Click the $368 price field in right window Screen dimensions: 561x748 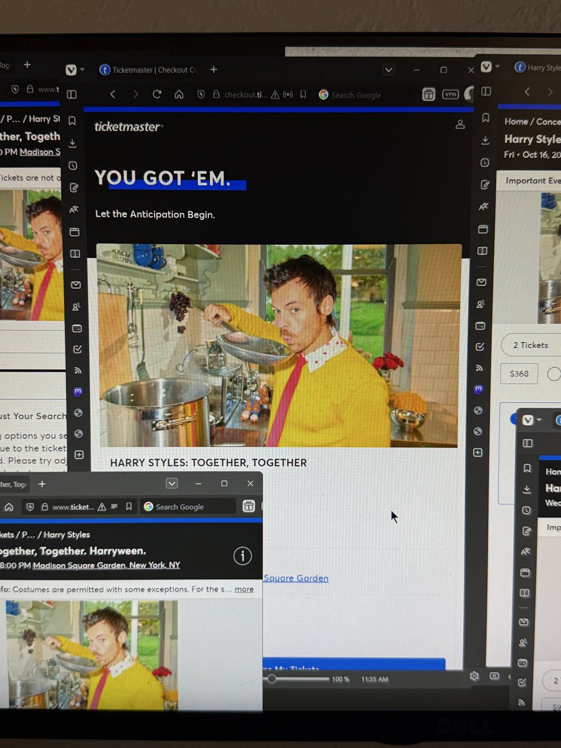519,373
